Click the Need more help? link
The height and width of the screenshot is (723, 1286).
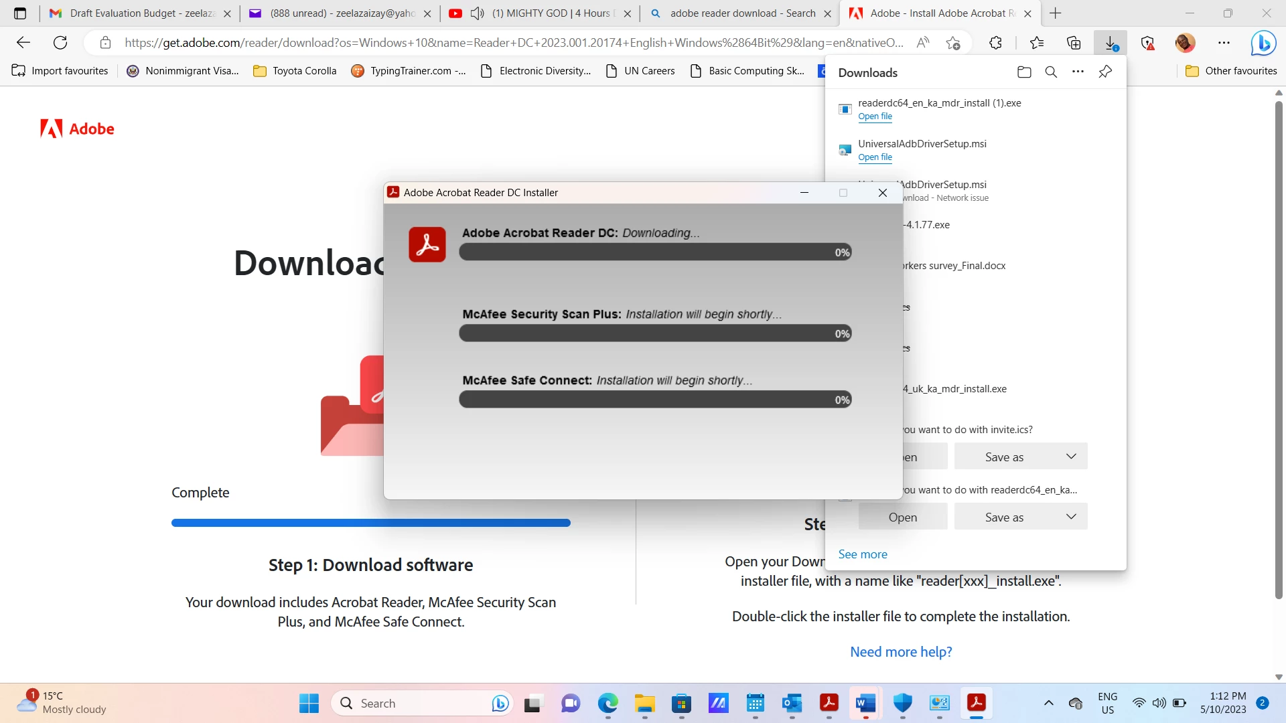coord(901,652)
